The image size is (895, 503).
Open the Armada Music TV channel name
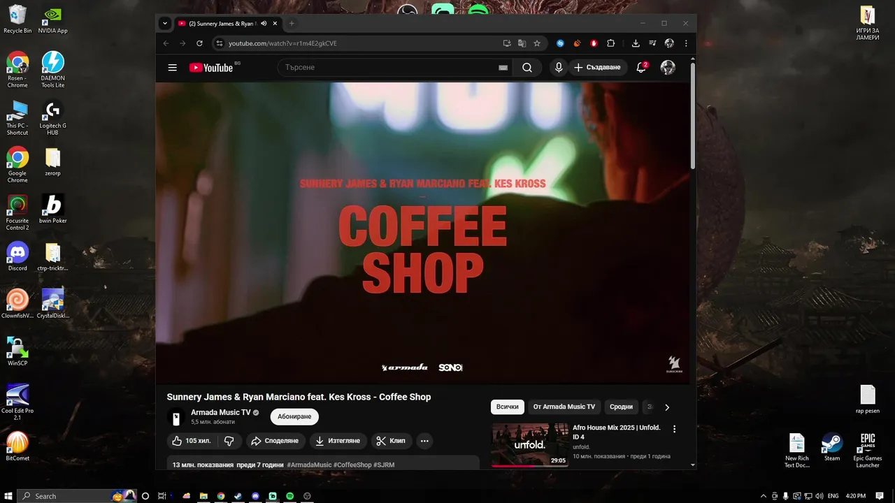point(220,412)
